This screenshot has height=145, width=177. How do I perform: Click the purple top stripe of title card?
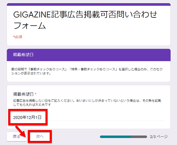(x=88, y=4)
